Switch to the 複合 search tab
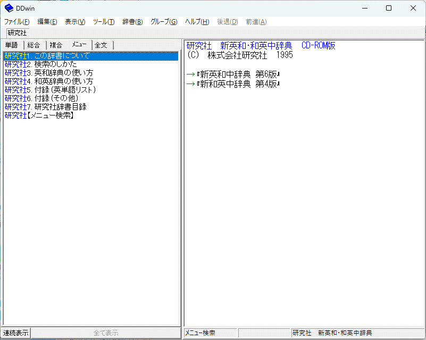426x340 pixels. pos(56,45)
